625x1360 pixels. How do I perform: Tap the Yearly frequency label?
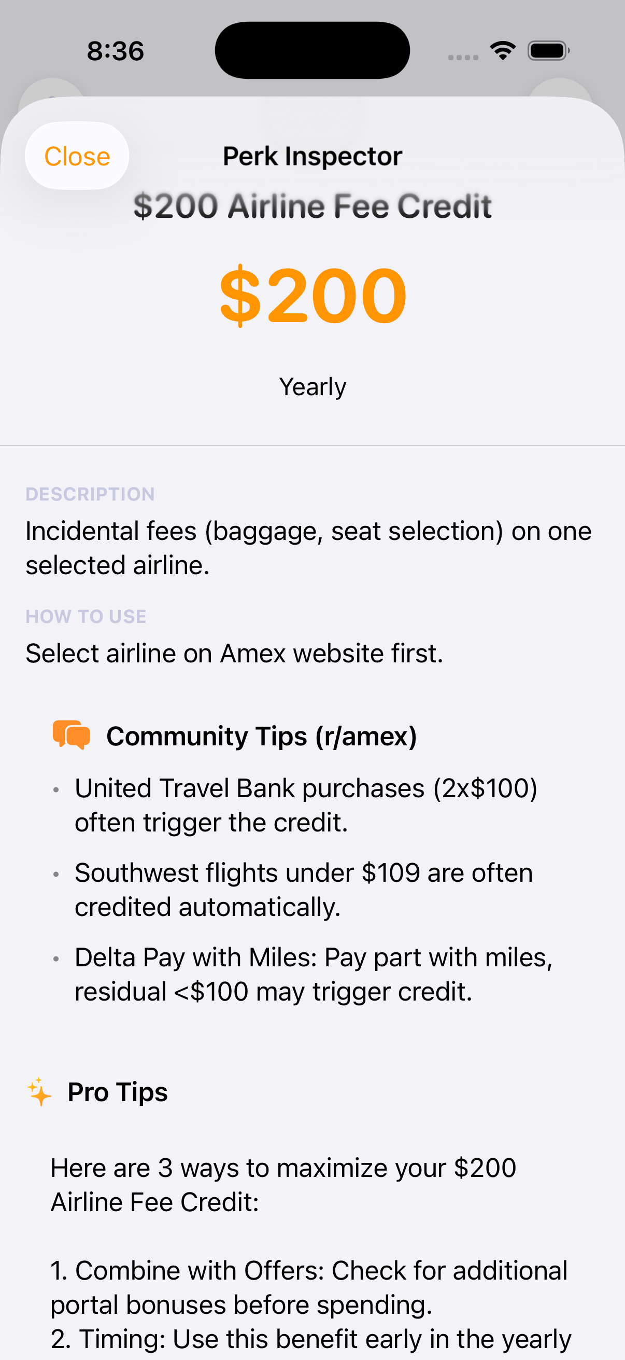pos(312,387)
